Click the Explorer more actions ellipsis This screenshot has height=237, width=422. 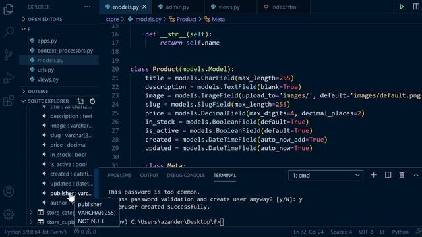pos(87,7)
